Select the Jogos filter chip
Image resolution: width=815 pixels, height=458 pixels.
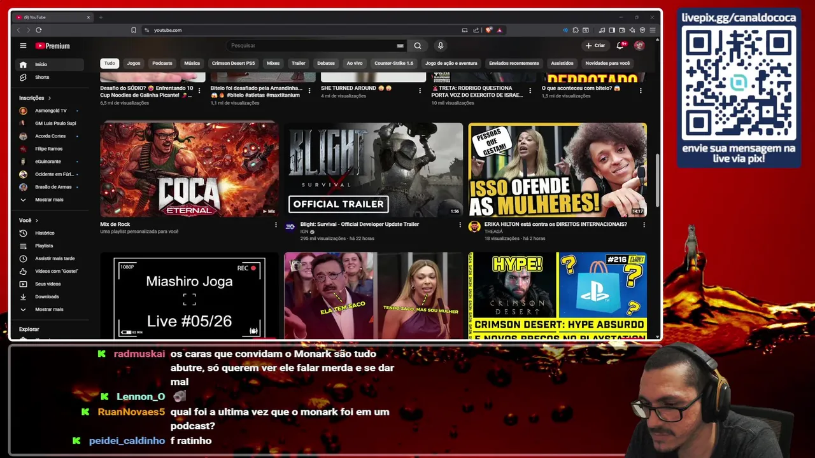pos(134,63)
